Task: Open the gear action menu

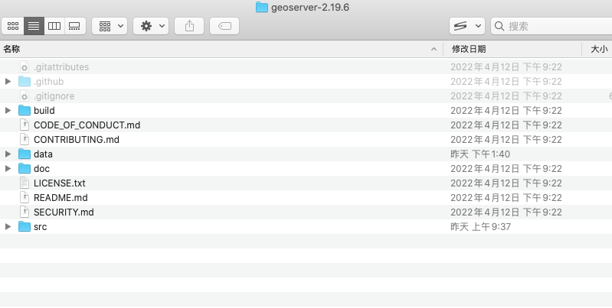Action: point(151,26)
